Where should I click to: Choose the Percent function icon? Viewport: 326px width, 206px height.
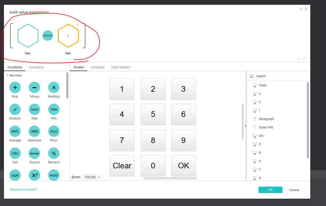pos(54,153)
